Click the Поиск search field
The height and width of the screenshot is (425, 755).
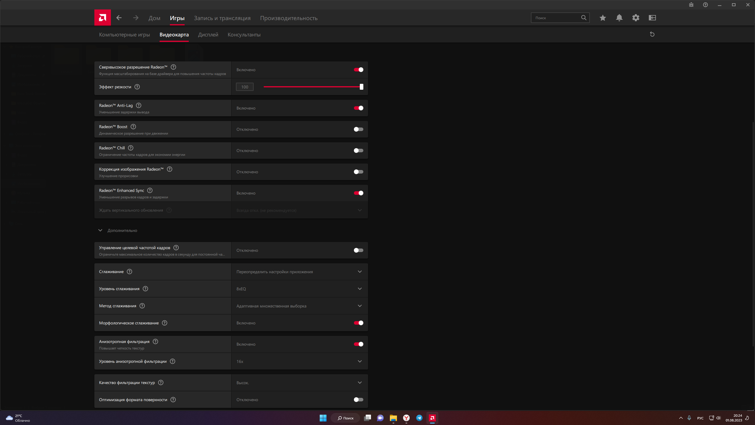[x=556, y=18]
